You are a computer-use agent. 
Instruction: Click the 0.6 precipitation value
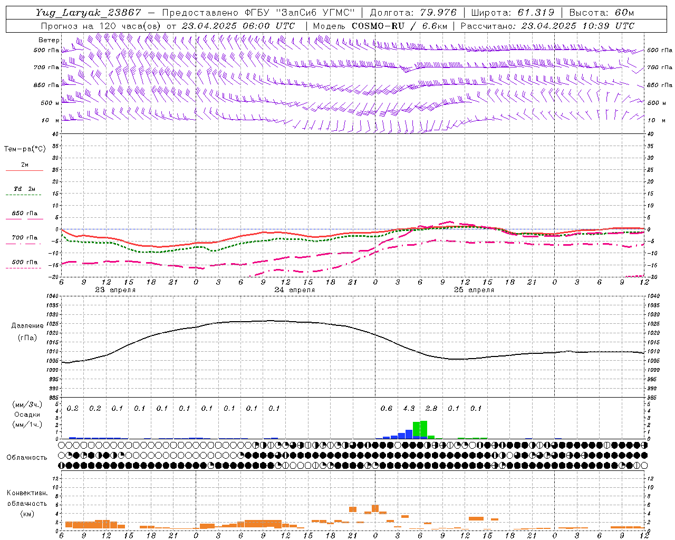point(387,408)
